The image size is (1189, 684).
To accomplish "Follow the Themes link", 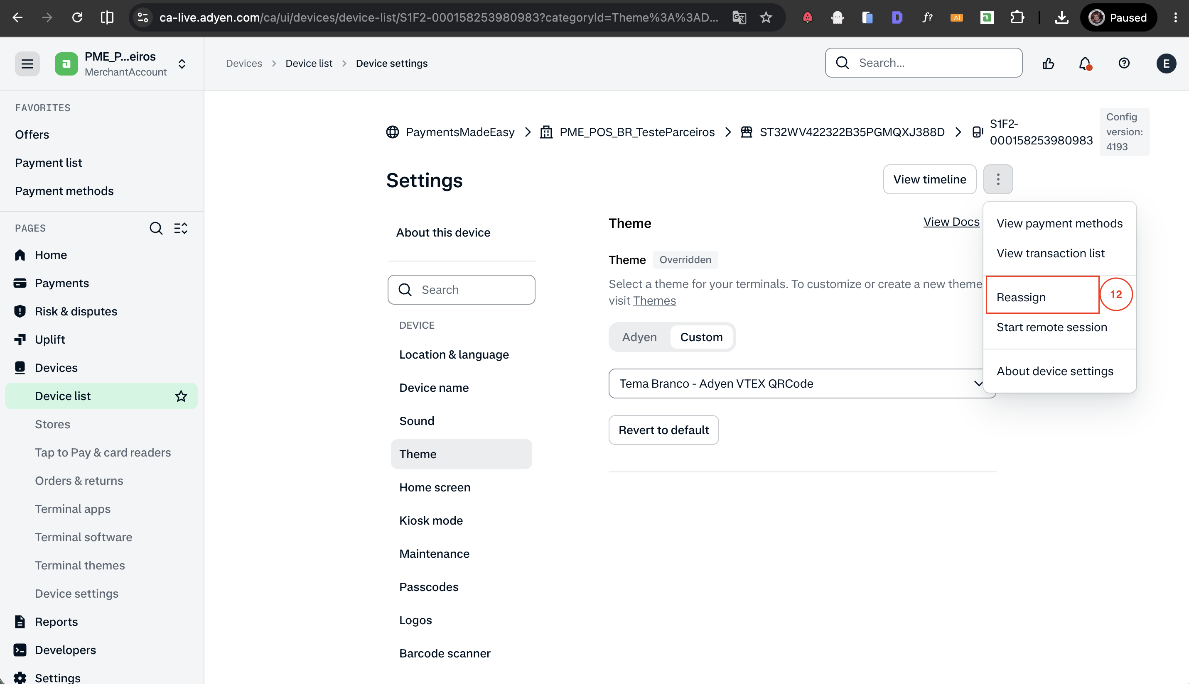I will 654,300.
